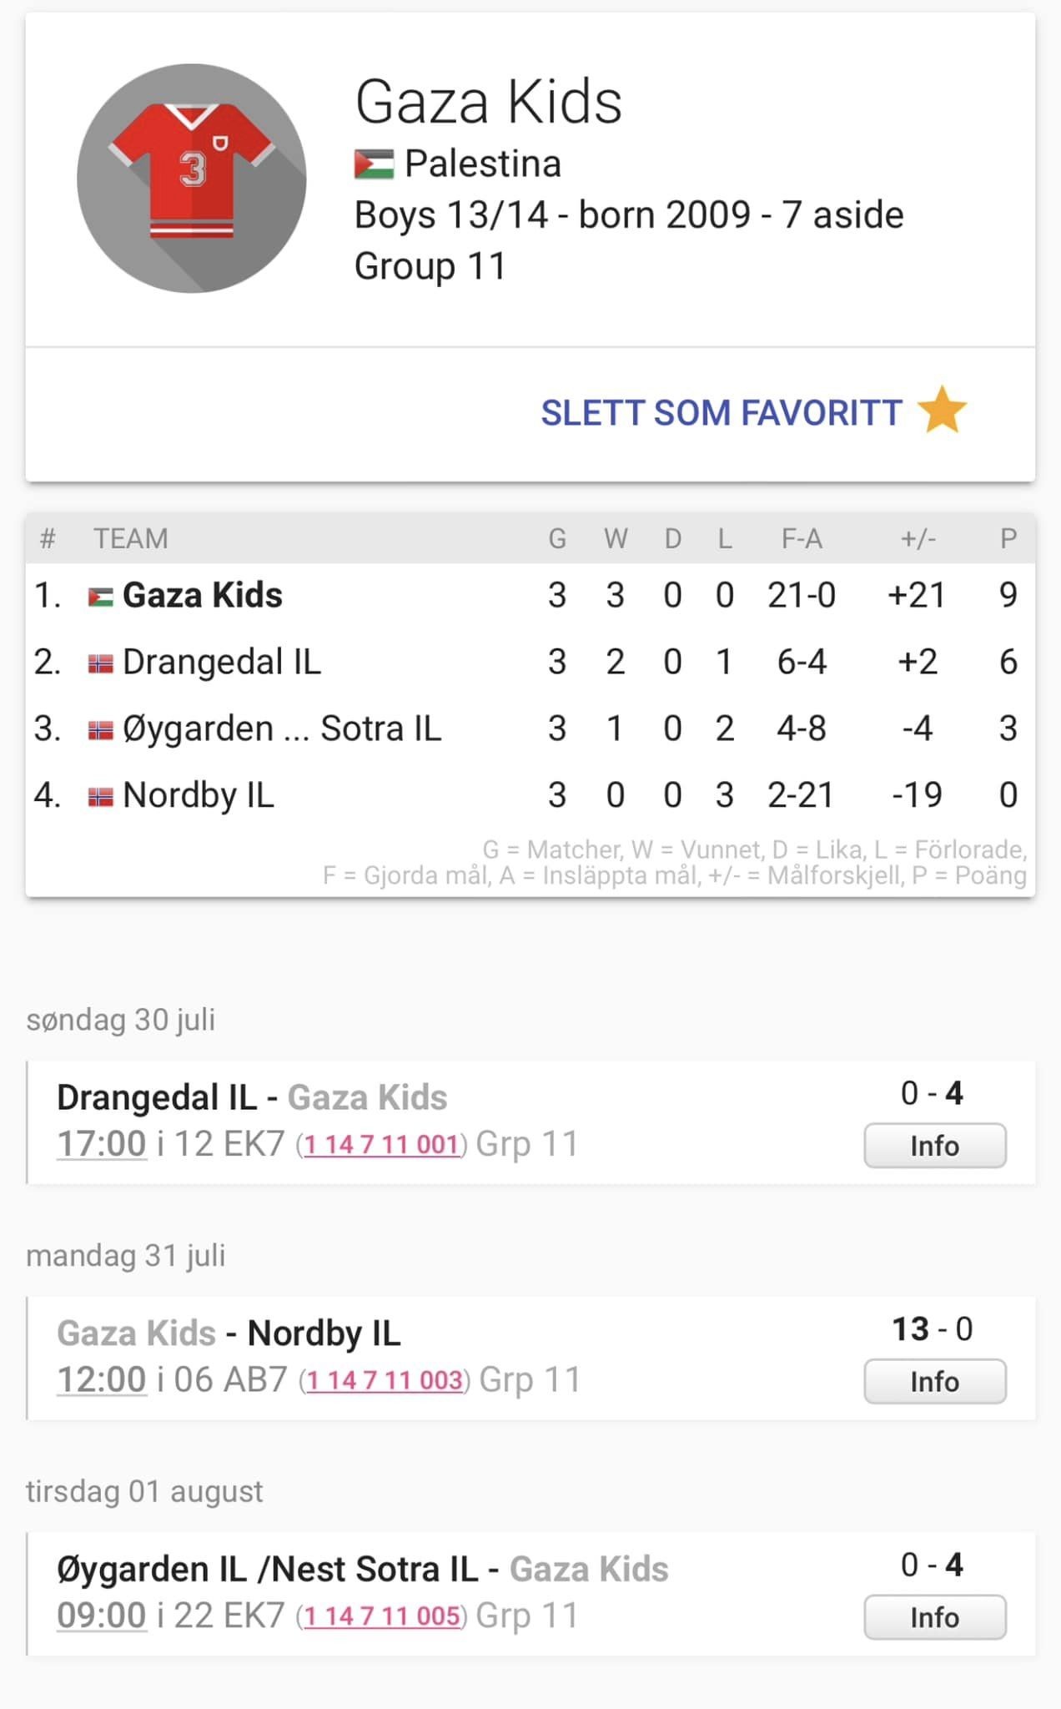Click the yellow favorite star icon
1061x1709 pixels.
[x=942, y=411]
